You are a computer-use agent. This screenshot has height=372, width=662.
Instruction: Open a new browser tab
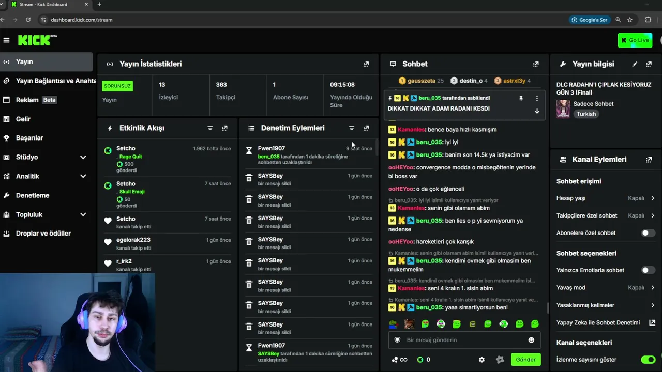click(x=99, y=5)
